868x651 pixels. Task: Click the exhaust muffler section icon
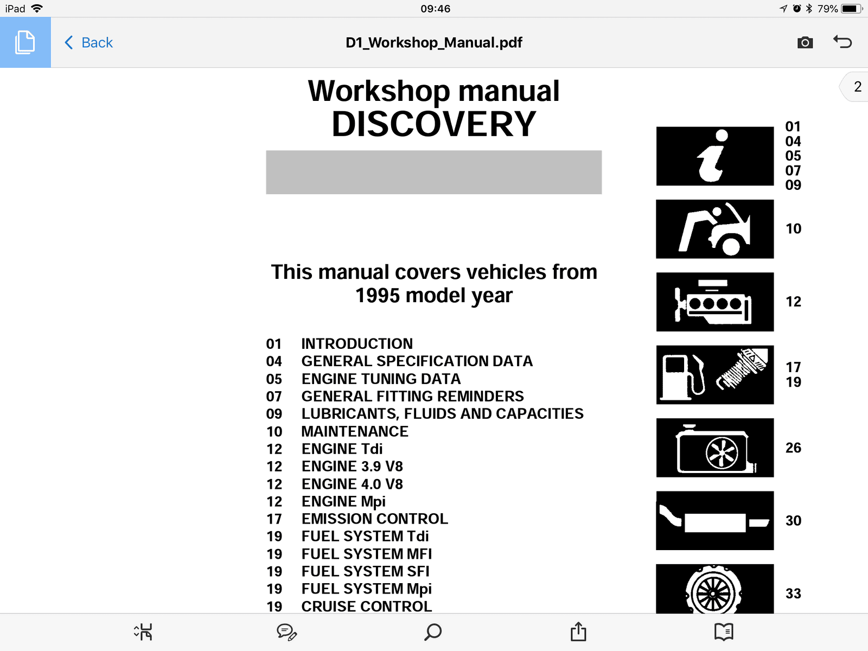click(x=715, y=521)
